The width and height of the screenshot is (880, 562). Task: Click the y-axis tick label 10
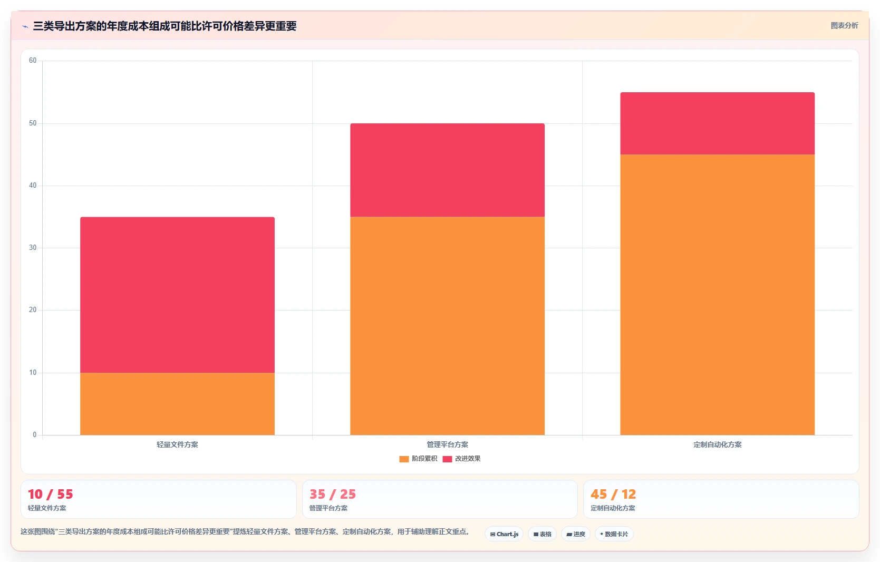point(33,373)
